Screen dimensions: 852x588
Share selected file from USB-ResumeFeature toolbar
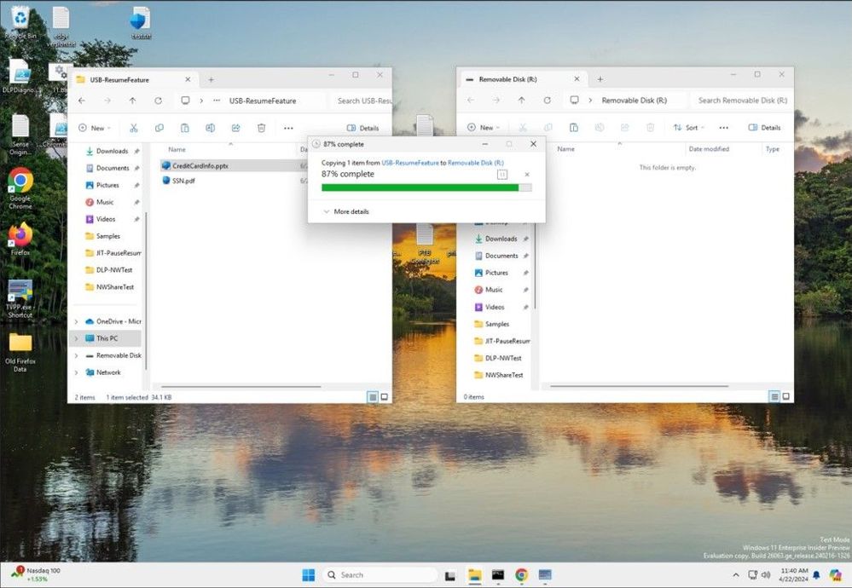(236, 128)
